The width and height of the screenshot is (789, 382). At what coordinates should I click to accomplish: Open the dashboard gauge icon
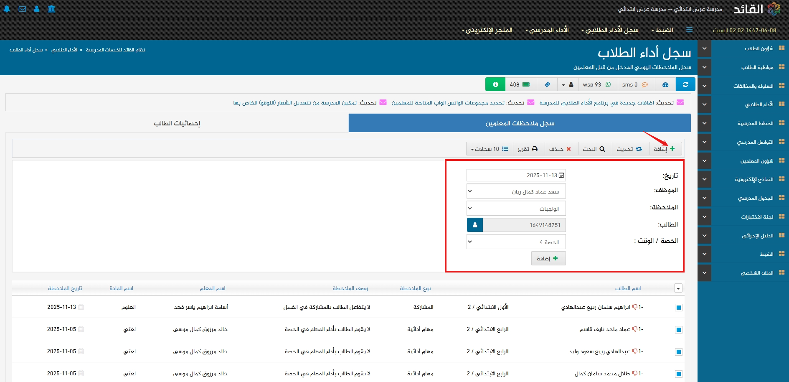pyautogui.click(x=665, y=84)
